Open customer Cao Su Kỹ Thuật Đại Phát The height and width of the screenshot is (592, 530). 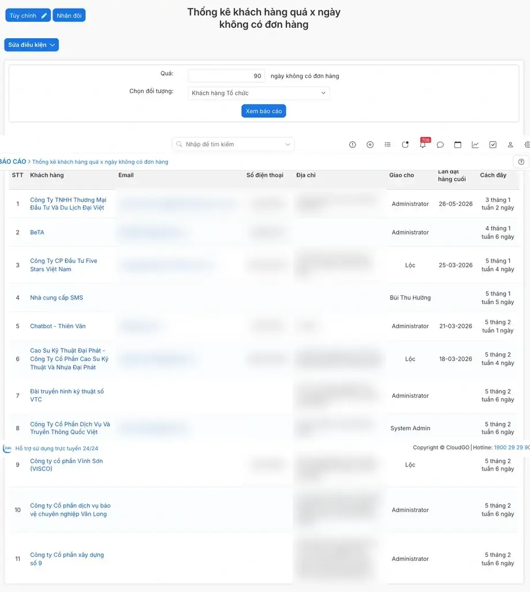(69, 358)
